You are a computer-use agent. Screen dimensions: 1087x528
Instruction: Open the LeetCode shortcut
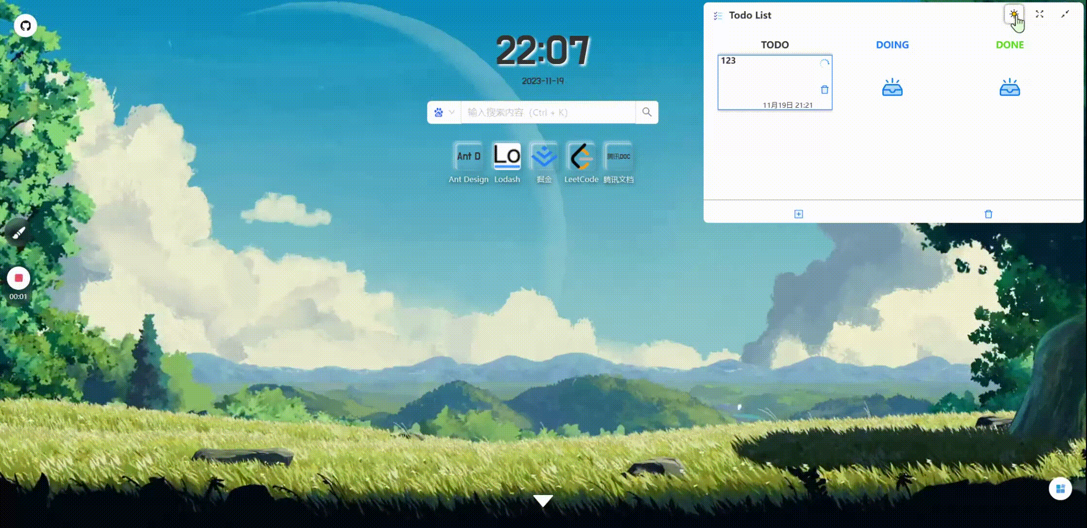click(x=581, y=157)
